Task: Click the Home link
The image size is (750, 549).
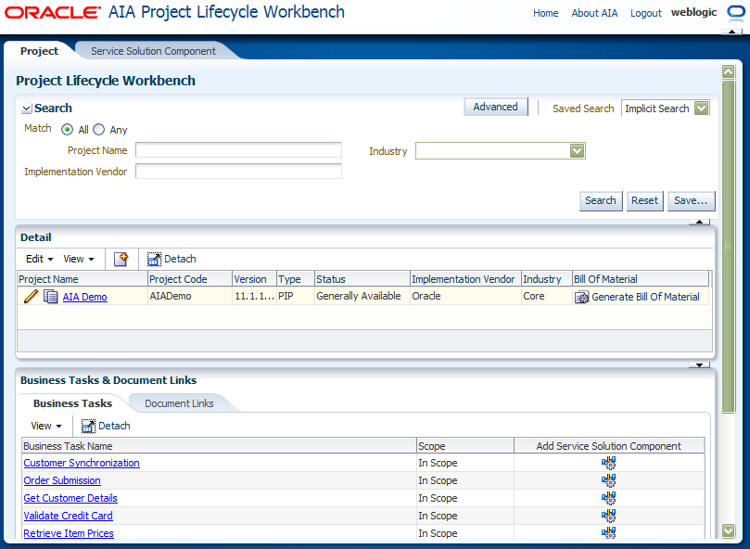Action: (546, 13)
